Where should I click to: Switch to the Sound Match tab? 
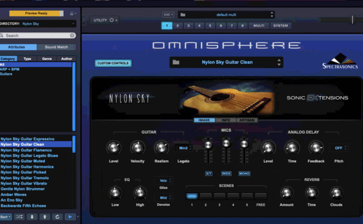point(57,47)
